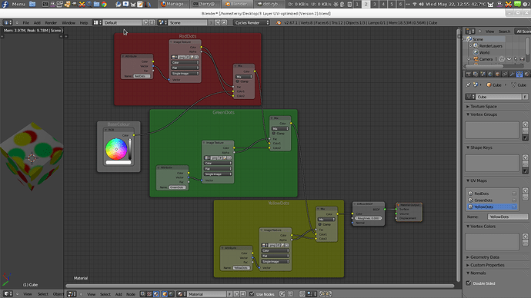Select texture nodes tree type icon
Viewport: 531px width, 298px height.
149,294
